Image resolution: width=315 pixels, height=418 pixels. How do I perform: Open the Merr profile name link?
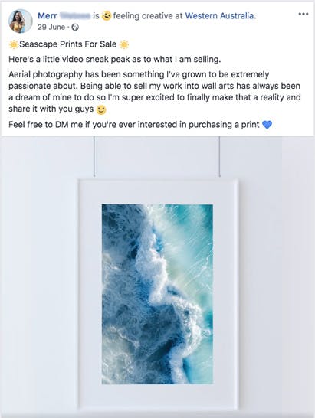pyautogui.click(x=48, y=16)
